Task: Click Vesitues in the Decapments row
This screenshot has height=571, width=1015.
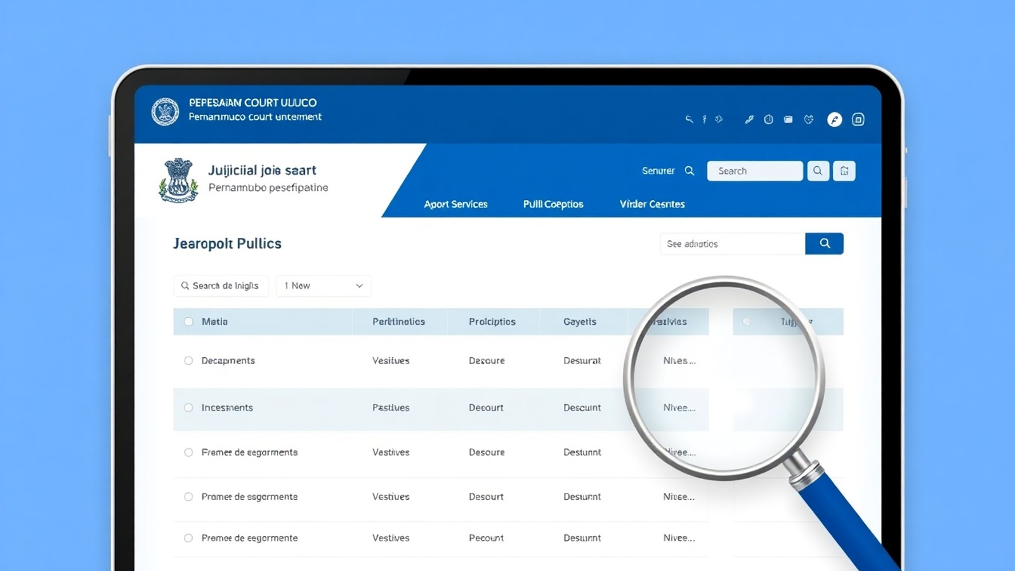Action: 391,360
